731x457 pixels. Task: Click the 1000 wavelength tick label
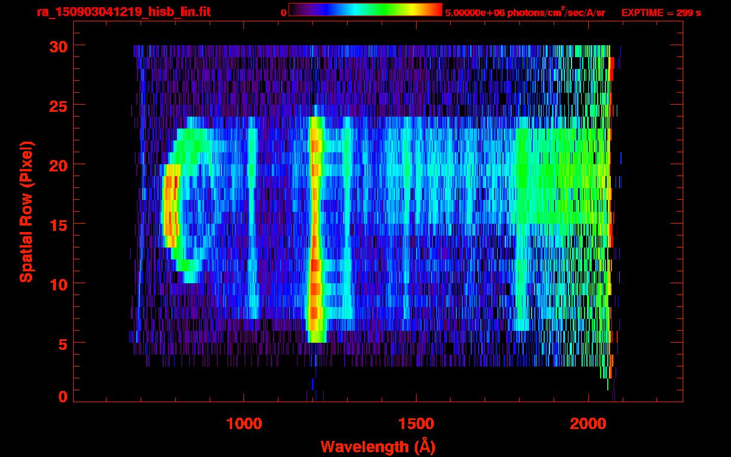click(x=245, y=424)
